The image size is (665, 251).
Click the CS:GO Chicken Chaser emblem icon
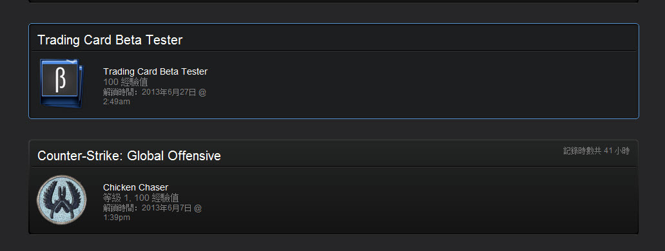(62, 200)
